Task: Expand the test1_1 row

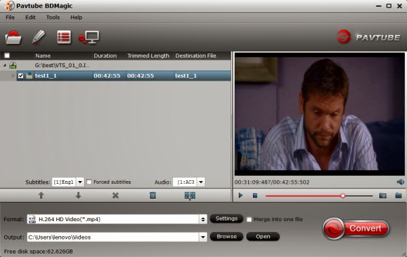Action: coord(13,76)
